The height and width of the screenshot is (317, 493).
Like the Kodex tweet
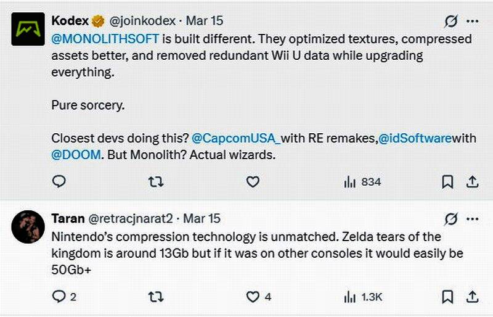[x=253, y=182]
